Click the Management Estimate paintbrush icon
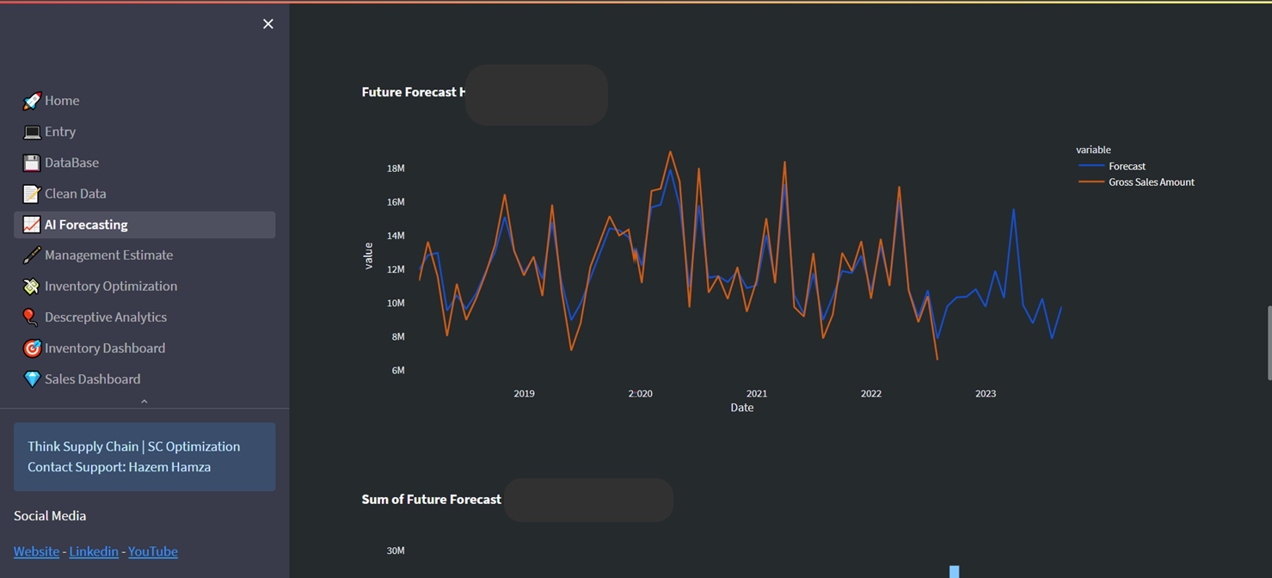This screenshot has height=578, width=1272. (x=32, y=255)
